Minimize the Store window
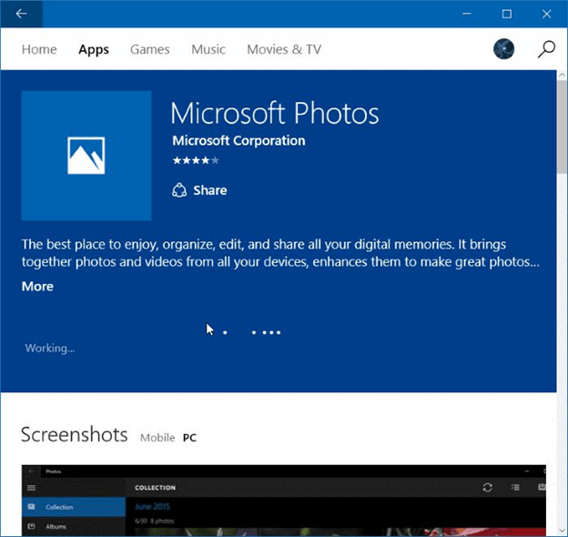Viewport: 568px width, 537px height. (x=467, y=14)
